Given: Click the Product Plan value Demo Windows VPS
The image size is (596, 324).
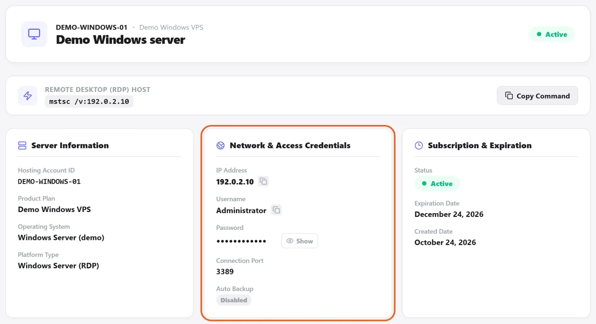Looking at the screenshot, I should 54,209.
